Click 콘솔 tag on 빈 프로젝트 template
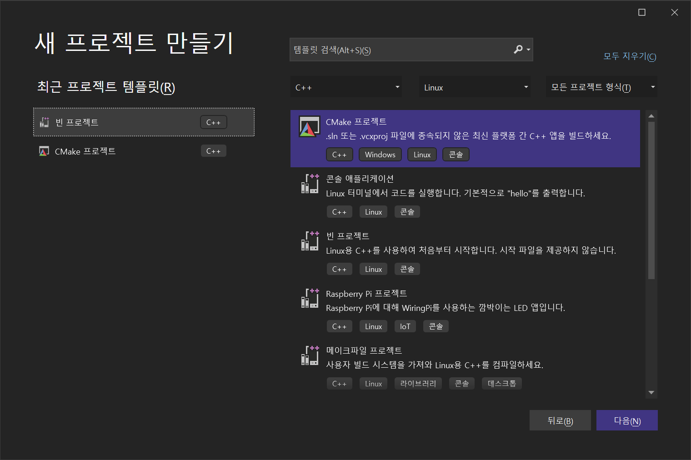 407,269
